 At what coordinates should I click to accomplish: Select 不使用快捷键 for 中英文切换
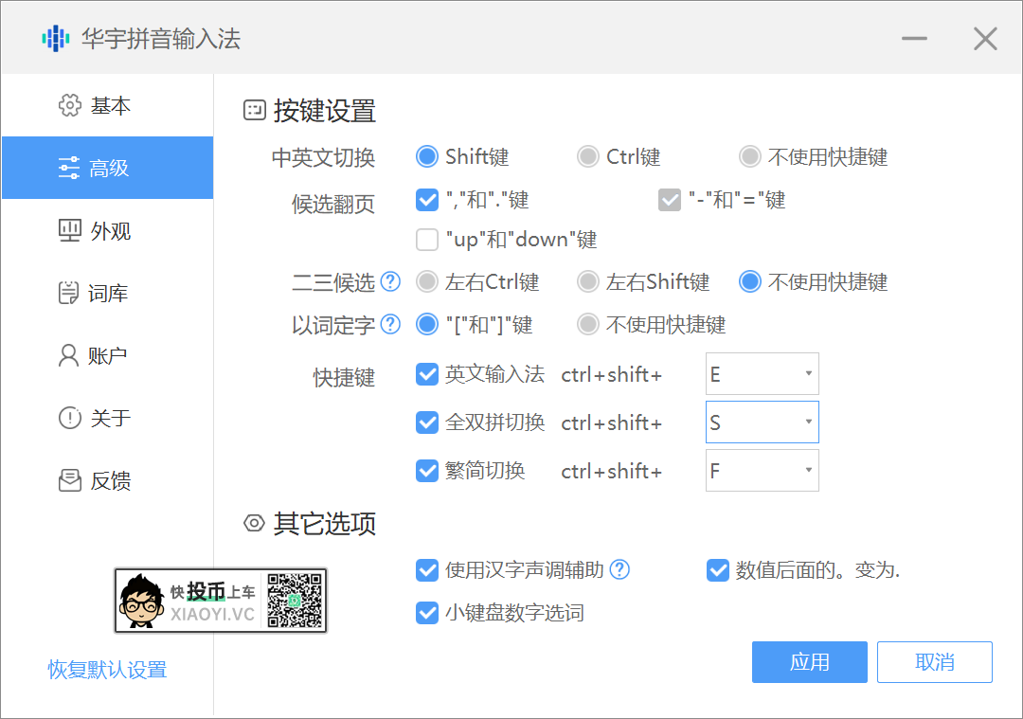point(749,156)
